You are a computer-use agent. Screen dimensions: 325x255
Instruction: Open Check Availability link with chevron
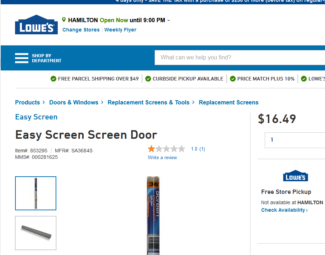pyautogui.click(x=284, y=210)
